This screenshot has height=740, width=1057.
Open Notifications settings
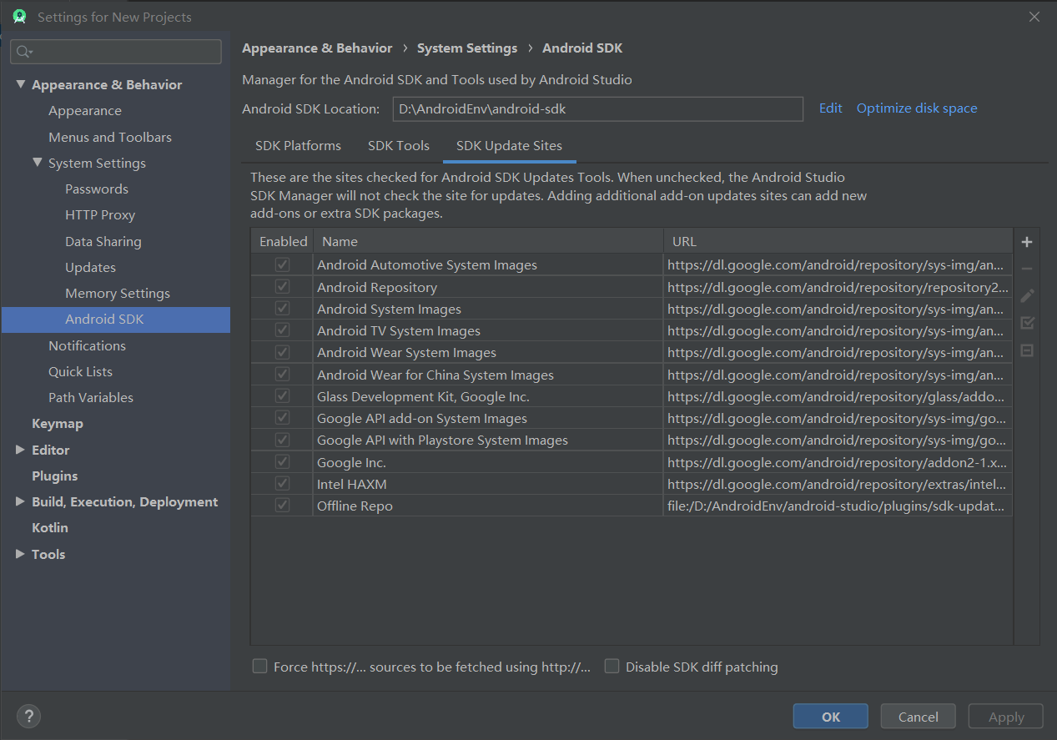[x=87, y=345]
